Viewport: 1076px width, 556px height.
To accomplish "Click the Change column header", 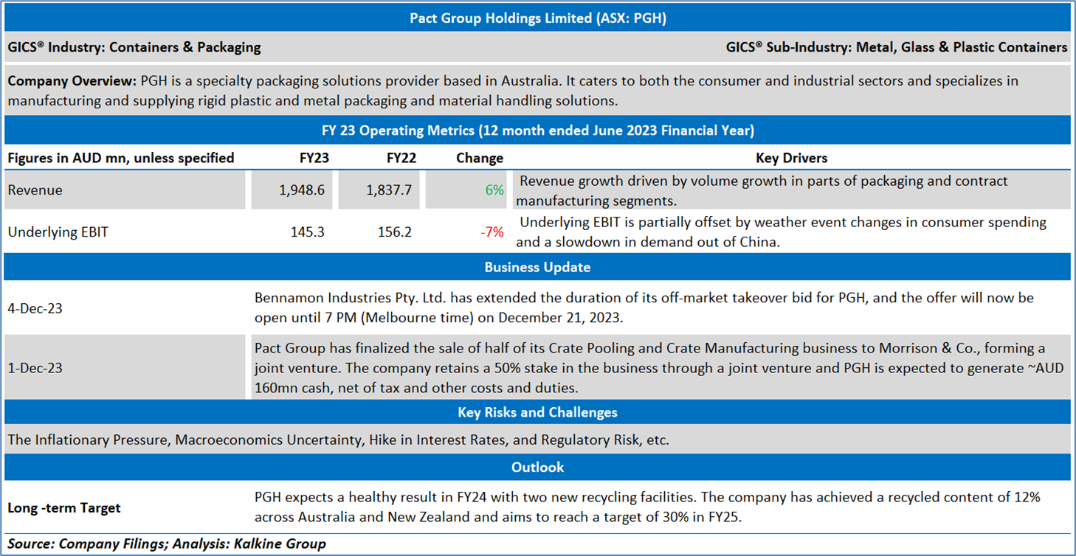I will click(480, 158).
